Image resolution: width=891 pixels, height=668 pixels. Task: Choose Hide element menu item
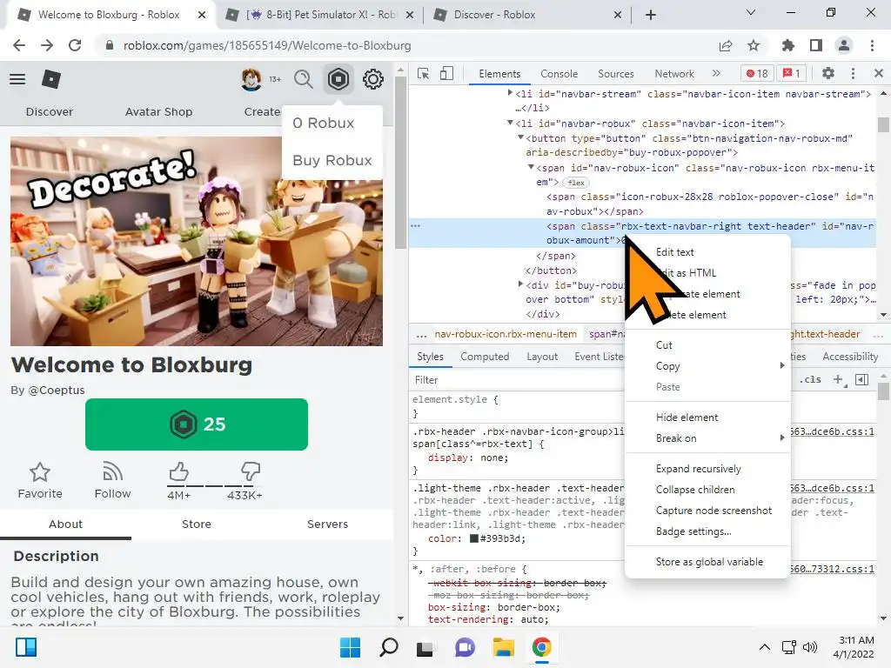tap(707, 417)
